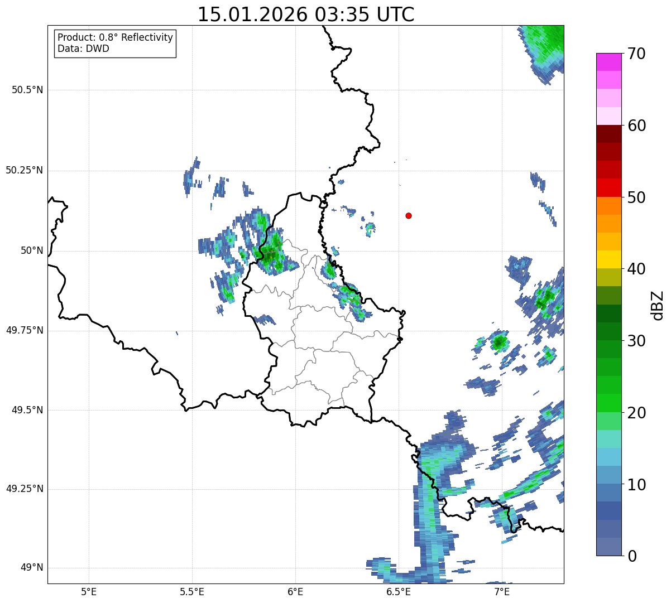Click the 49.5°N latitude label
The width and height of the screenshot is (671, 603).
pyautogui.click(x=27, y=410)
